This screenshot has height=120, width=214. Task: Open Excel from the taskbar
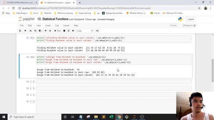[111, 117]
